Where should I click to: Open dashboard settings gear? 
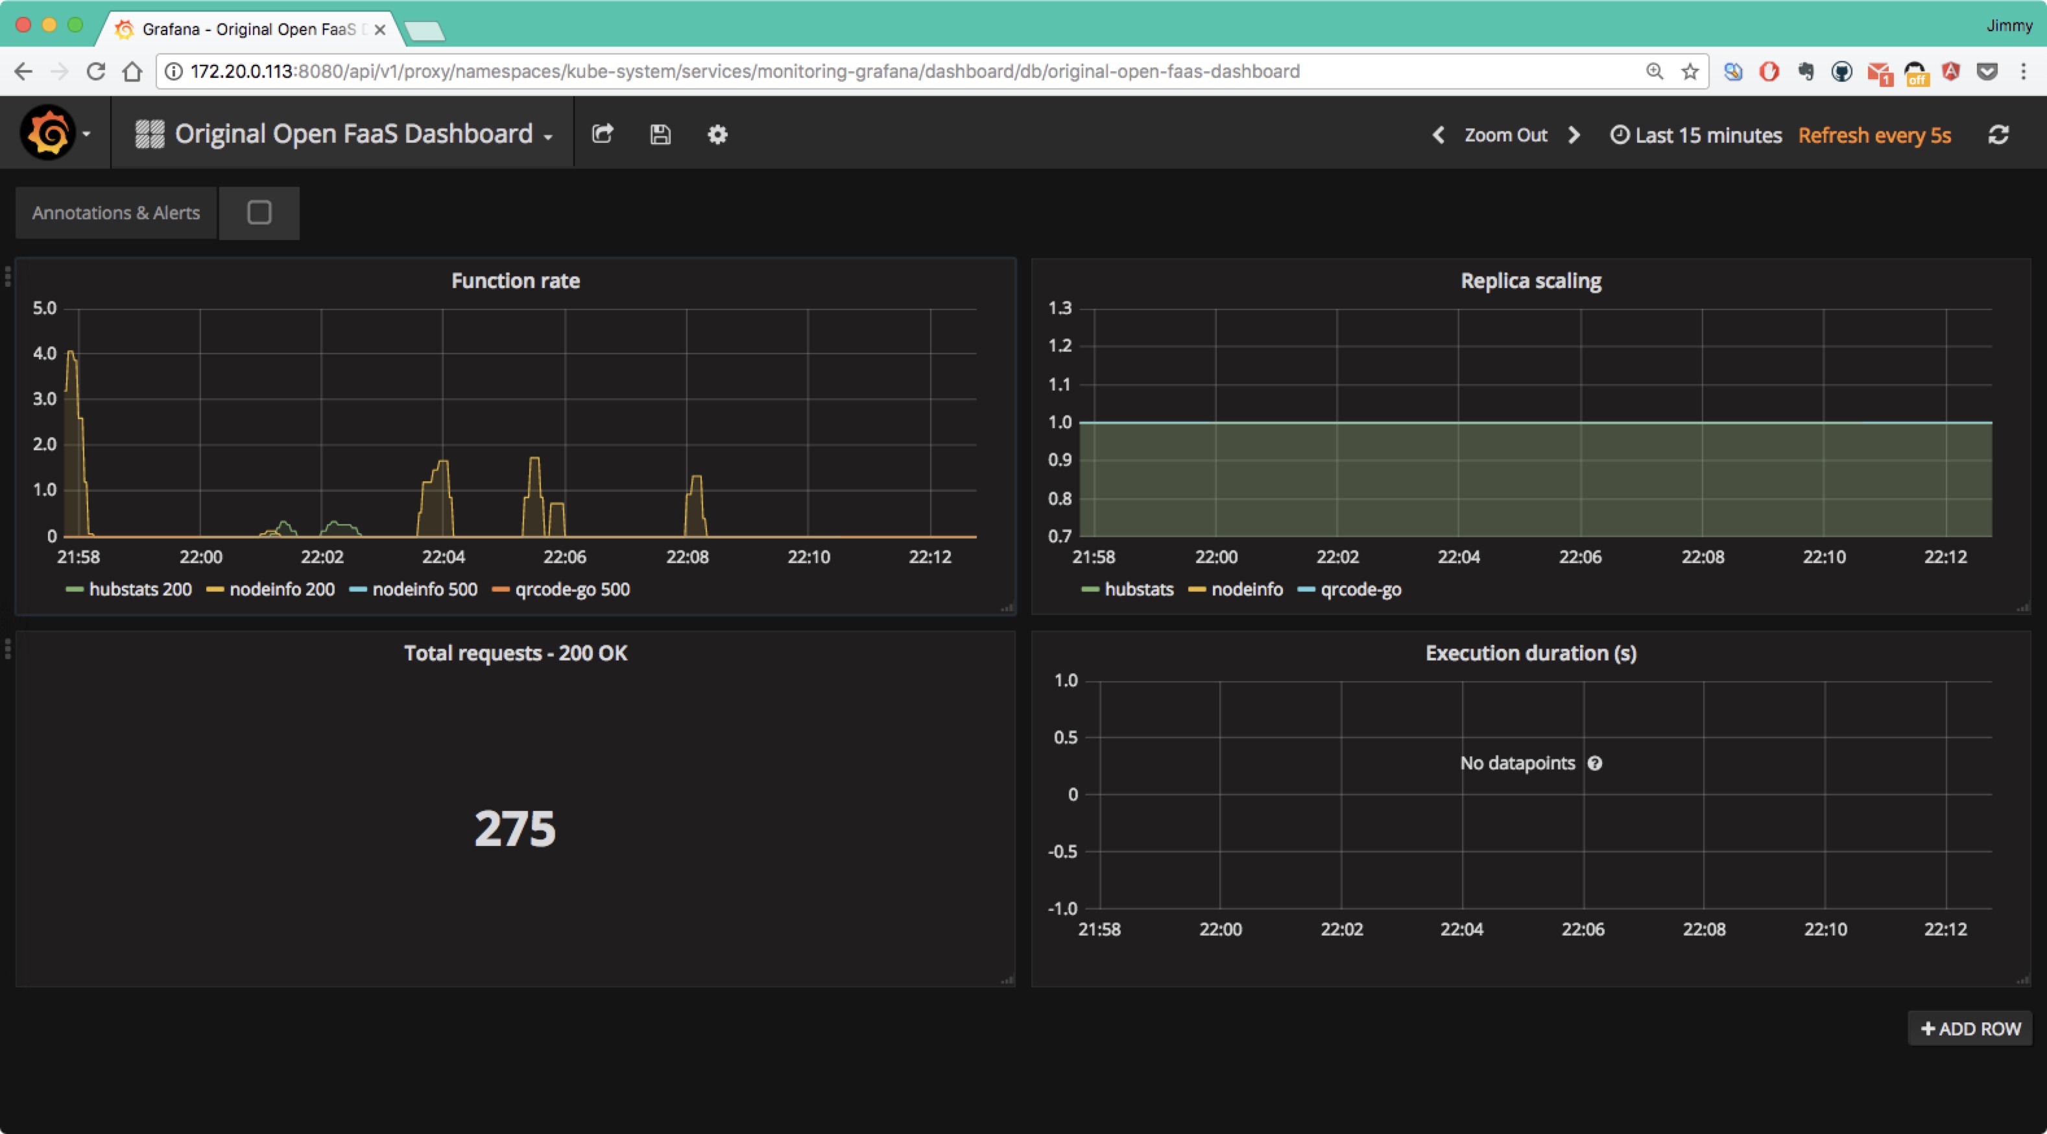point(716,134)
